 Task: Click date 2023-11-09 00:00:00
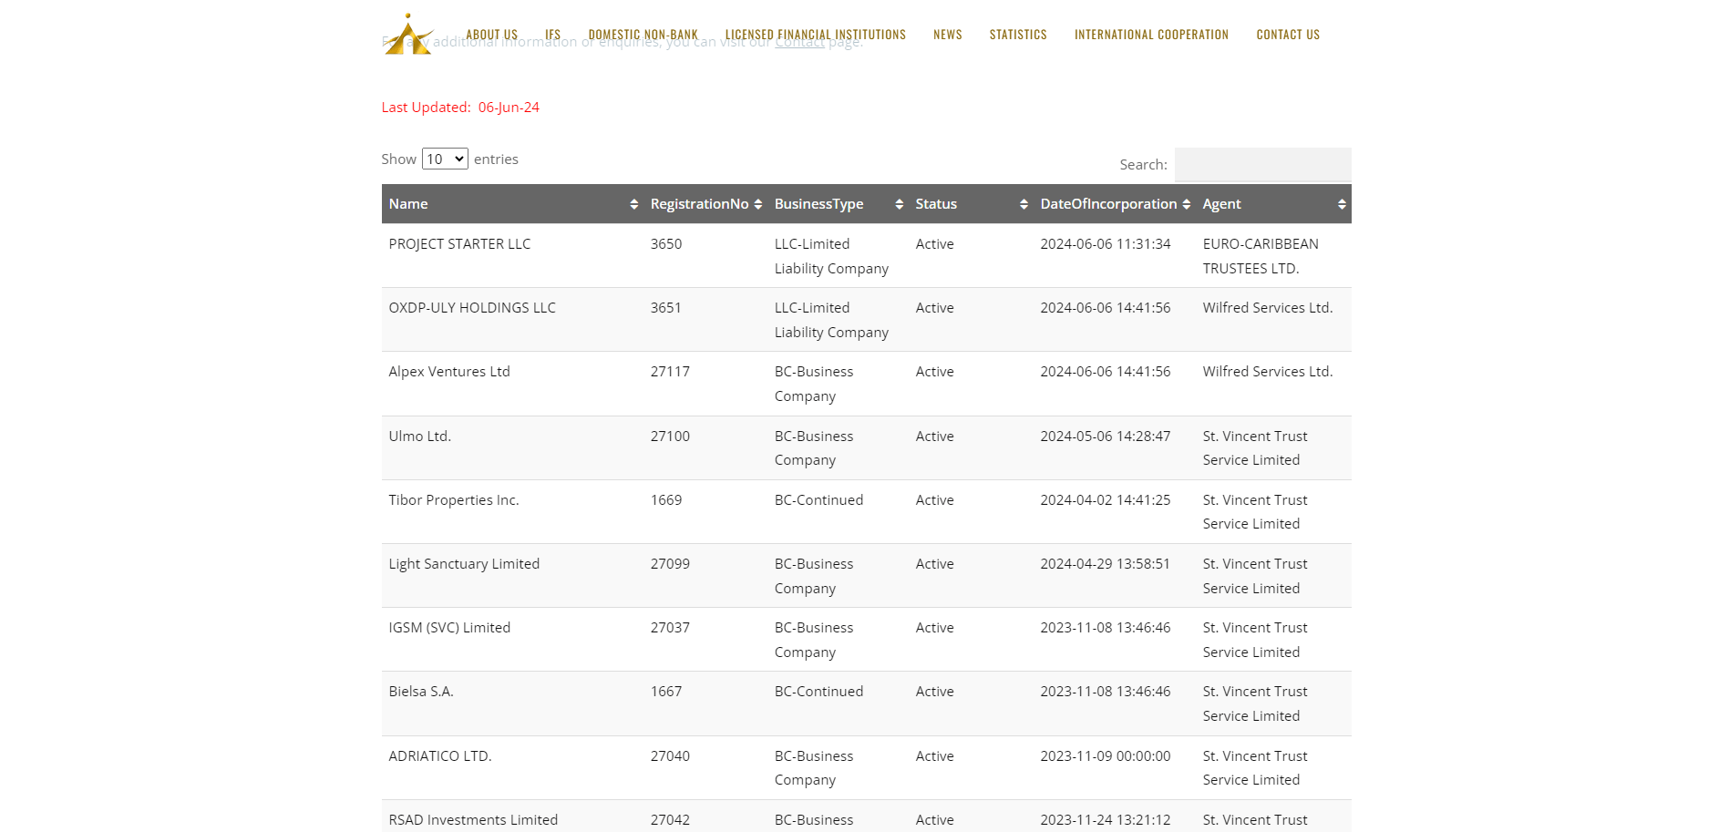point(1106,756)
